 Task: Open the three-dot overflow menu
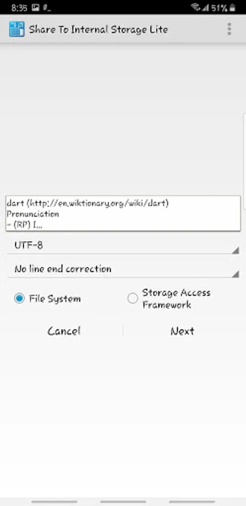(x=229, y=29)
